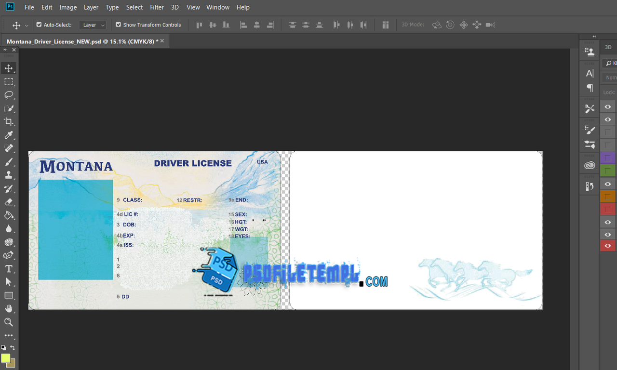The height and width of the screenshot is (370, 617).
Task: Close the Montana_Driver_License_NEW.psd tab
Action: pyautogui.click(x=162, y=41)
